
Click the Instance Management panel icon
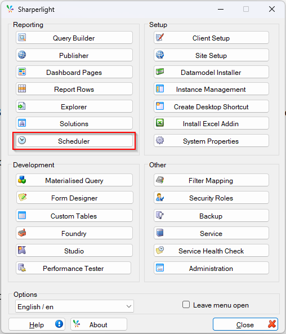click(160, 88)
